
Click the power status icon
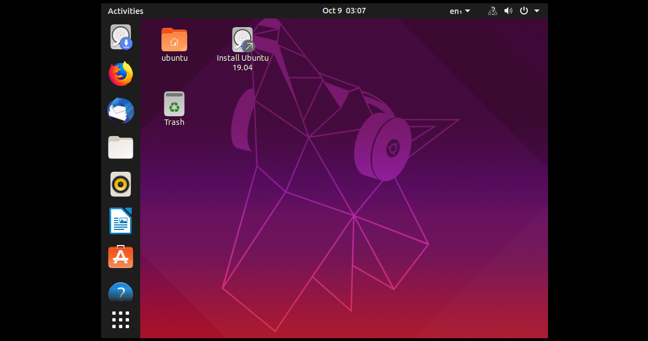[523, 11]
